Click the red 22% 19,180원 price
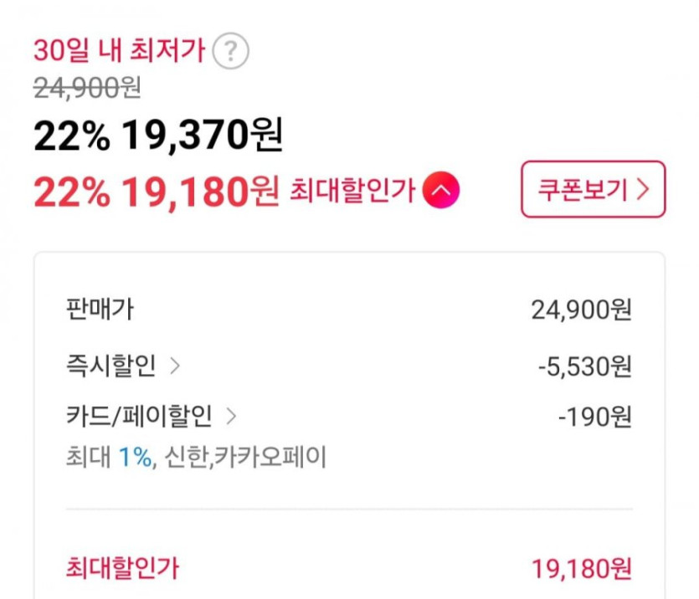This screenshot has width=699, height=599. 156,193
